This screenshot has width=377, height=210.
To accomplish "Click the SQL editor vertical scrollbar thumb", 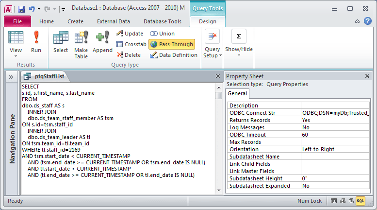I will 218,95.
